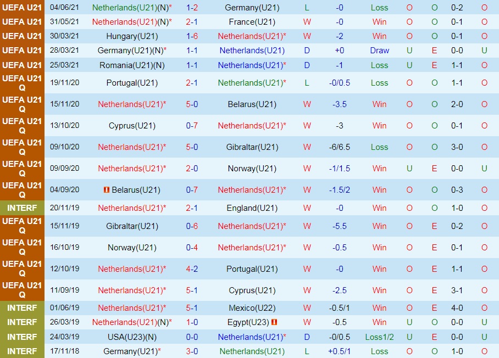Open France(U21) team in the 31/05/21 row
The image size is (499, 358).
[x=252, y=21]
